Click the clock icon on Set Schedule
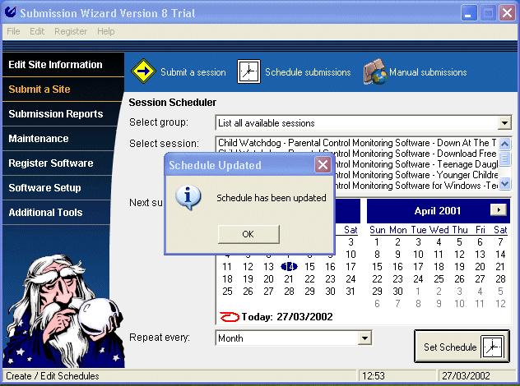The image size is (520, 386). coord(493,347)
